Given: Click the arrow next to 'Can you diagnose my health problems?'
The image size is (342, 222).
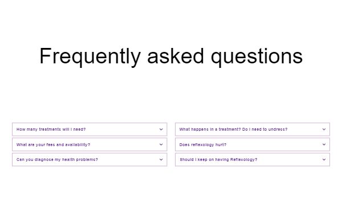Looking at the screenshot, I should [x=161, y=159].
